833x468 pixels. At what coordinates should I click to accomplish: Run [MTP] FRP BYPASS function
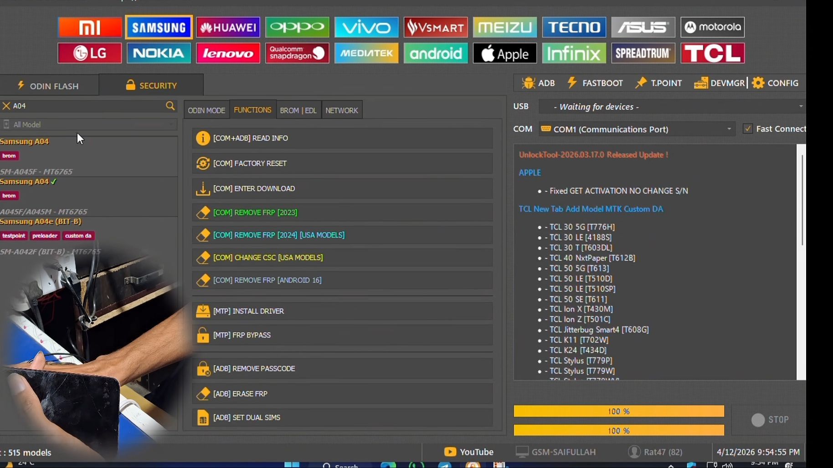342,335
